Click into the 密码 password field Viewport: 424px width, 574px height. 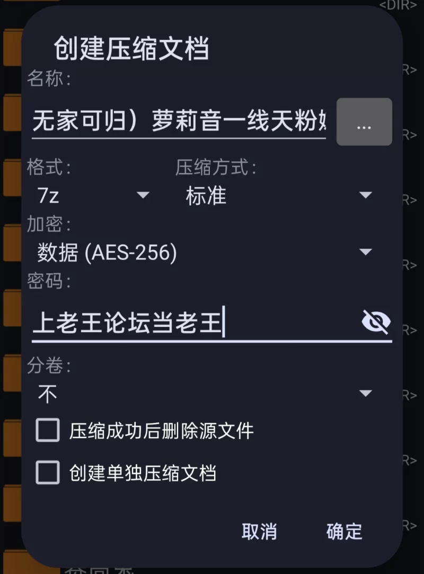coord(191,322)
